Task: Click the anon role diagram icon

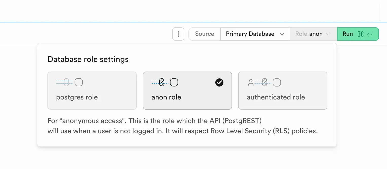Action: [165, 82]
